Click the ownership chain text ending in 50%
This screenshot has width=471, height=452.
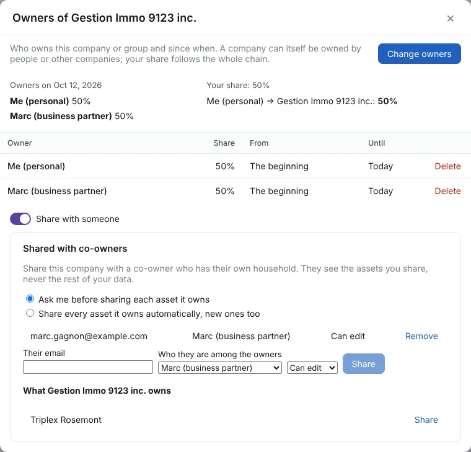coord(302,101)
